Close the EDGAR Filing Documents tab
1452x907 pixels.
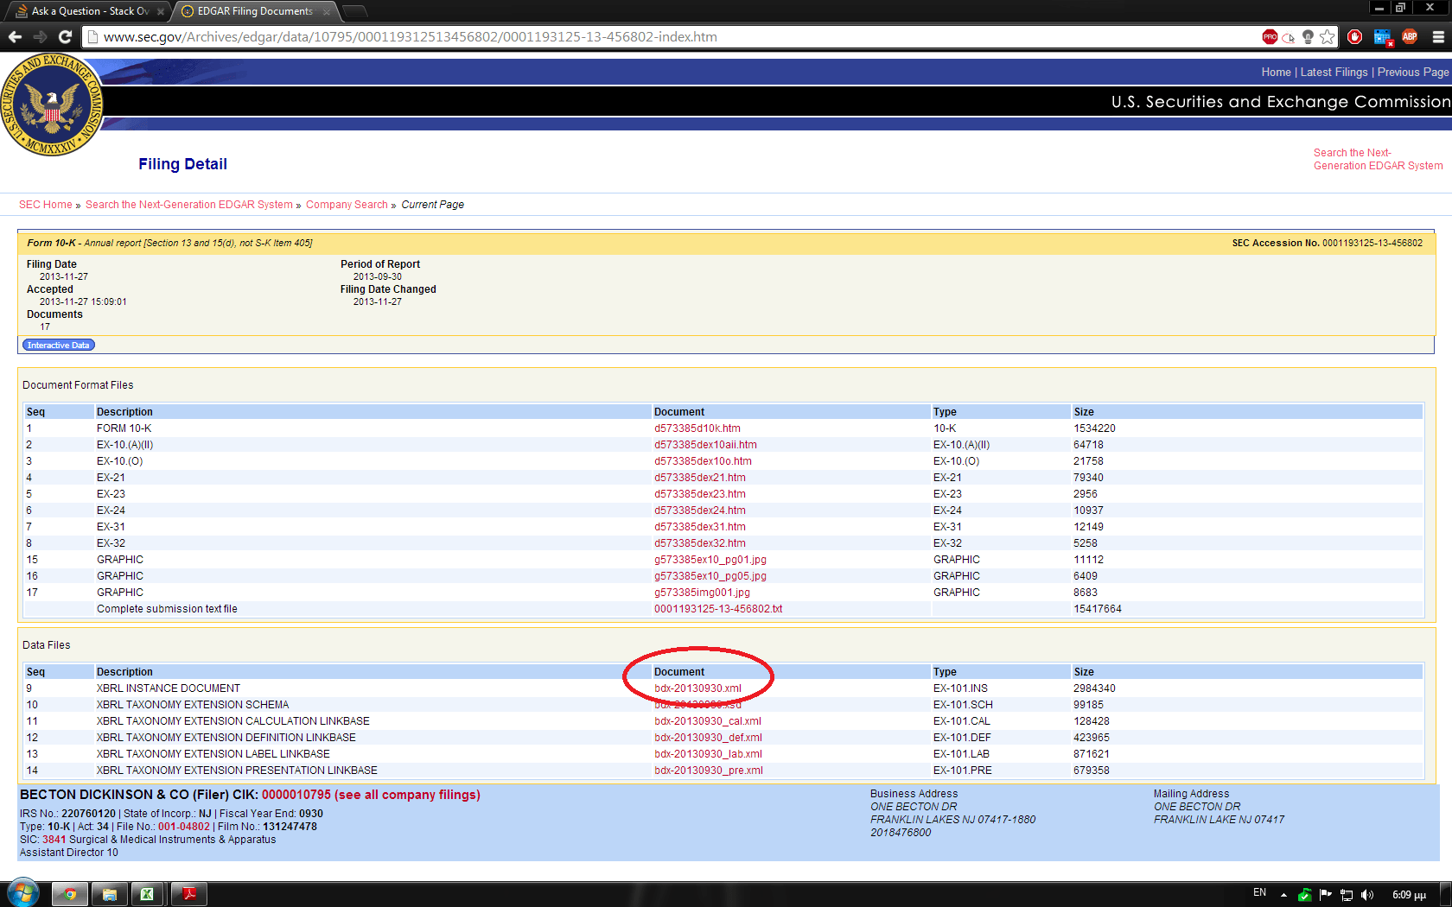coord(327,12)
